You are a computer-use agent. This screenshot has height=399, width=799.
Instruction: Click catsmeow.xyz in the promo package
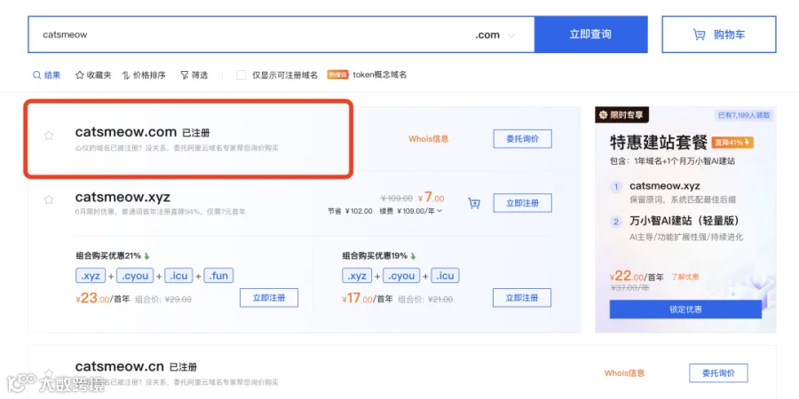[664, 186]
